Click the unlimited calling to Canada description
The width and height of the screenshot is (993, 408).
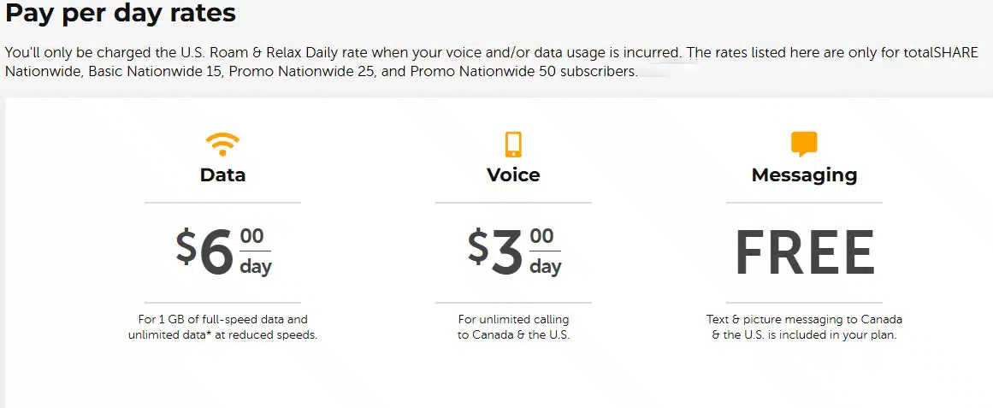tap(513, 328)
